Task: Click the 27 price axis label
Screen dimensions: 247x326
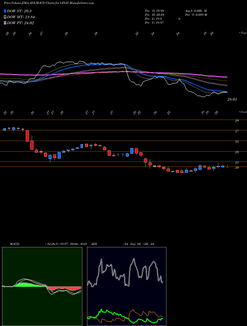Action: tap(237, 131)
